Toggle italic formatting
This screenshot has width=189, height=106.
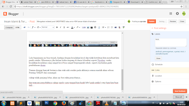(x=61, y=27)
